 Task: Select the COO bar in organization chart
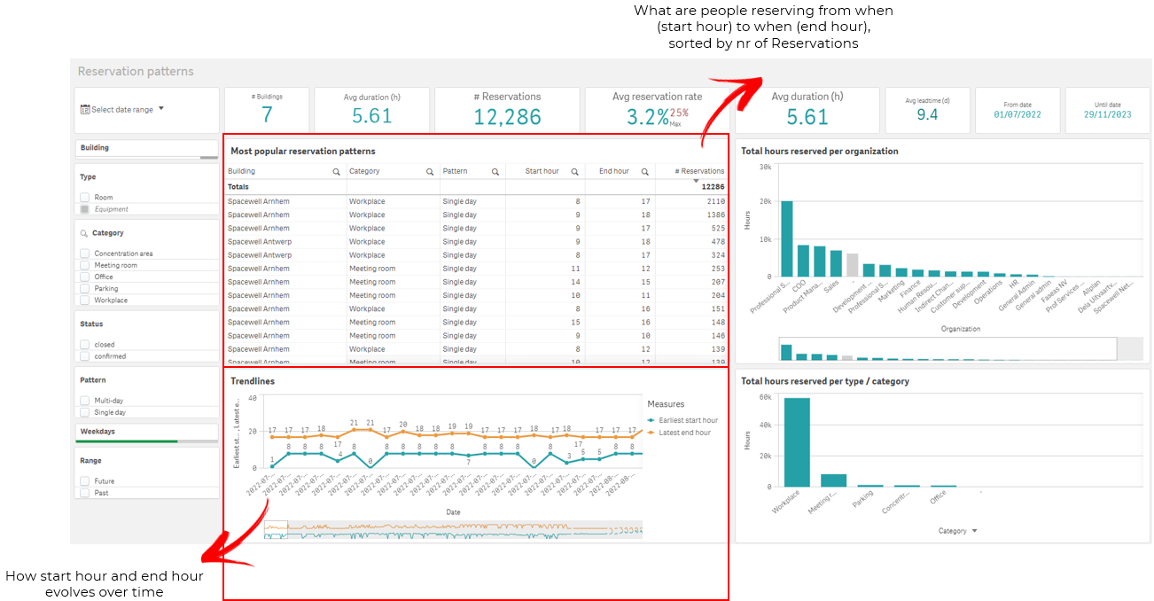803,261
